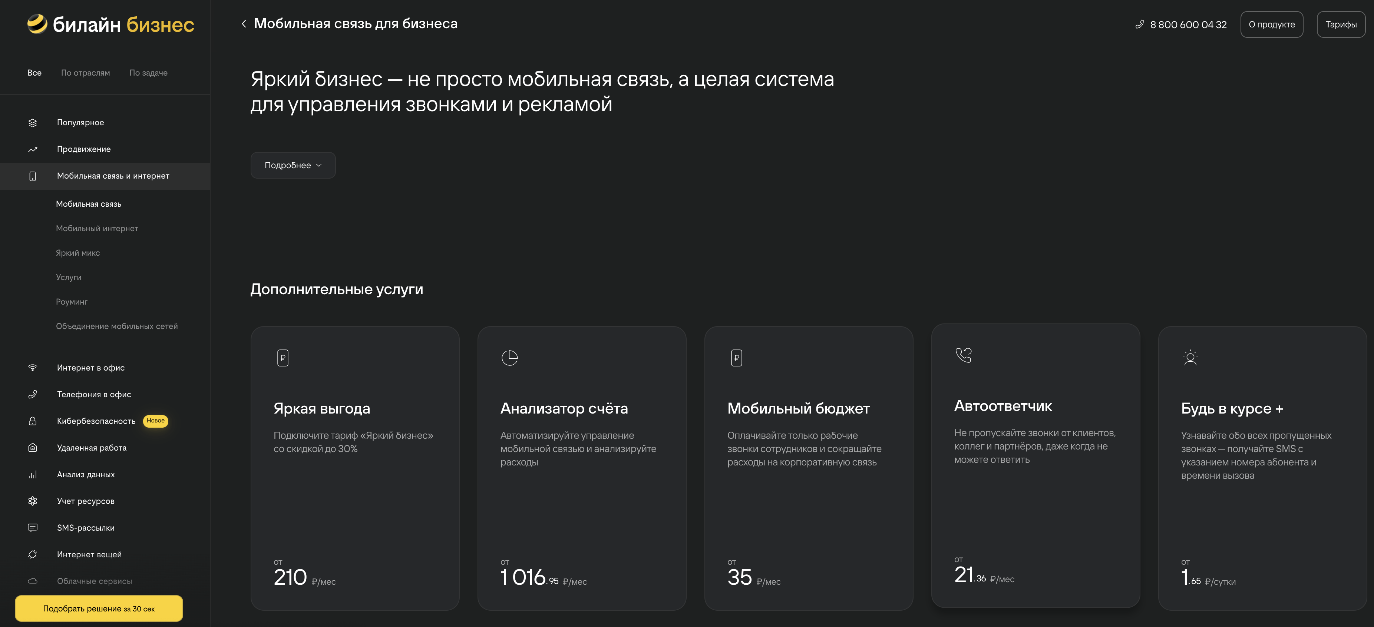The height and width of the screenshot is (627, 1374).
Task: Select the Популярное layers icon in sidebar
Action: point(33,123)
